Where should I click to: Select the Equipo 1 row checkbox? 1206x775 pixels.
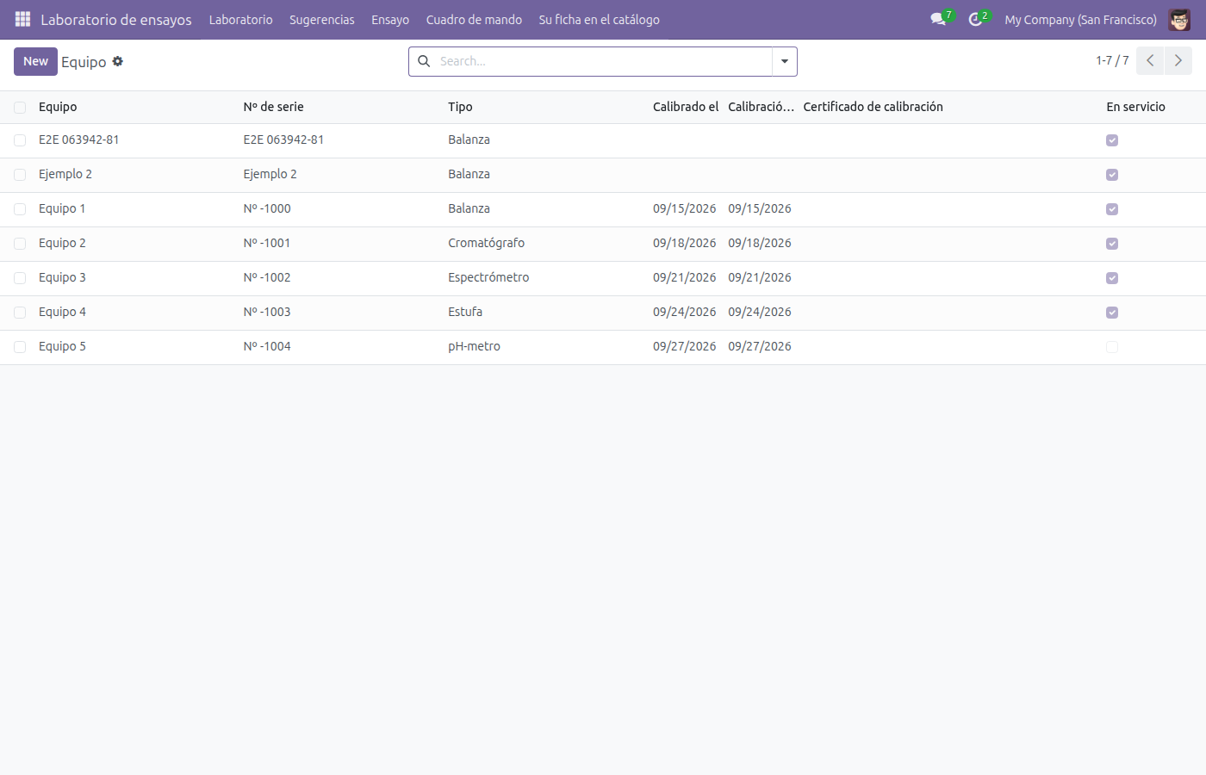[x=20, y=209]
